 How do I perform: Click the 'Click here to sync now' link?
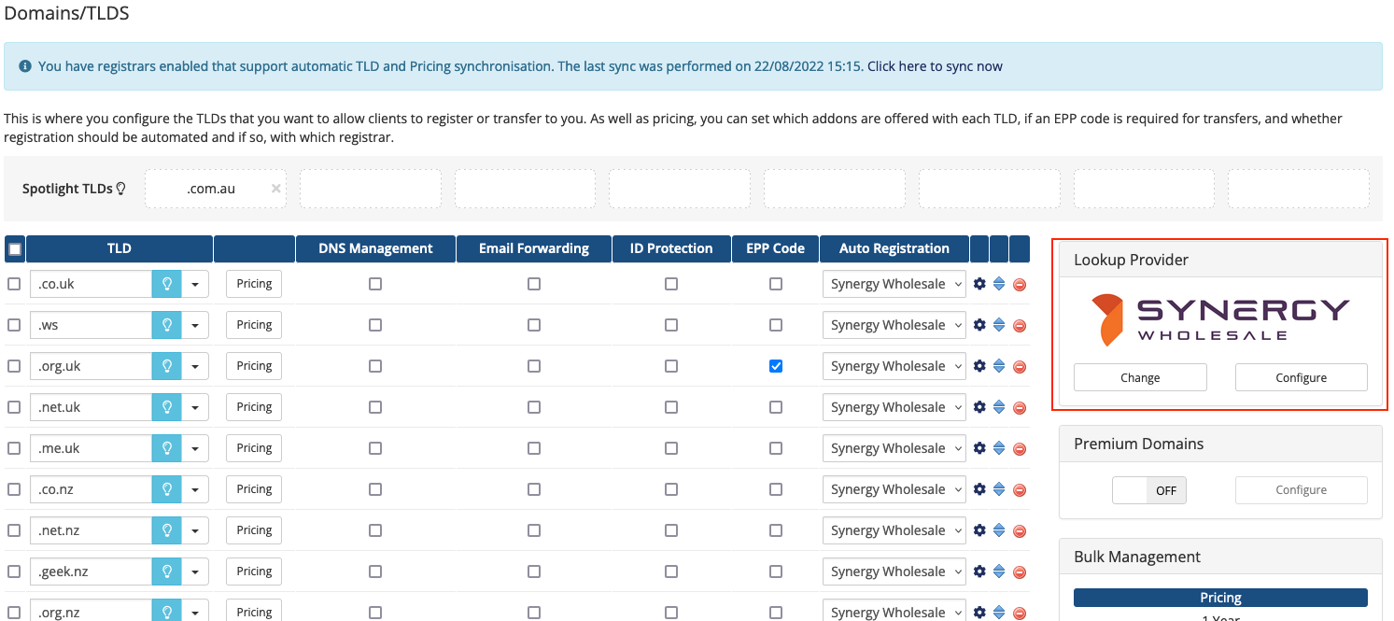click(x=935, y=66)
